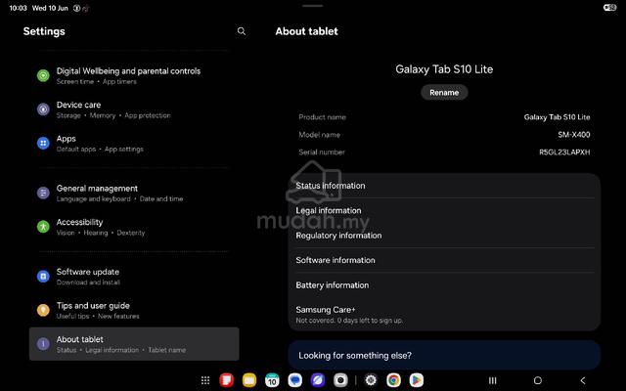Tap the Recents navigation button
The height and width of the screenshot is (391, 626).
pyautogui.click(x=493, y=380)
